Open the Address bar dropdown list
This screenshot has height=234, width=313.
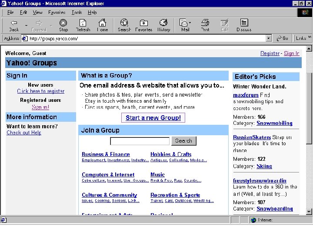tap(269, 38)
